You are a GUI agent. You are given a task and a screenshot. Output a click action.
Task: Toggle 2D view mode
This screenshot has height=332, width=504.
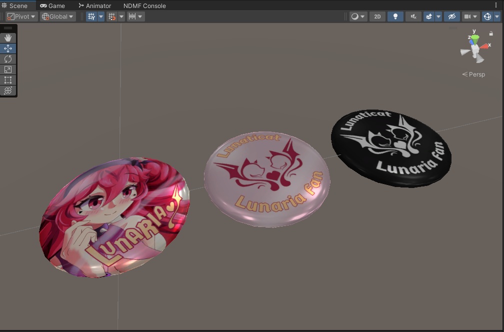tap(377, 16)
